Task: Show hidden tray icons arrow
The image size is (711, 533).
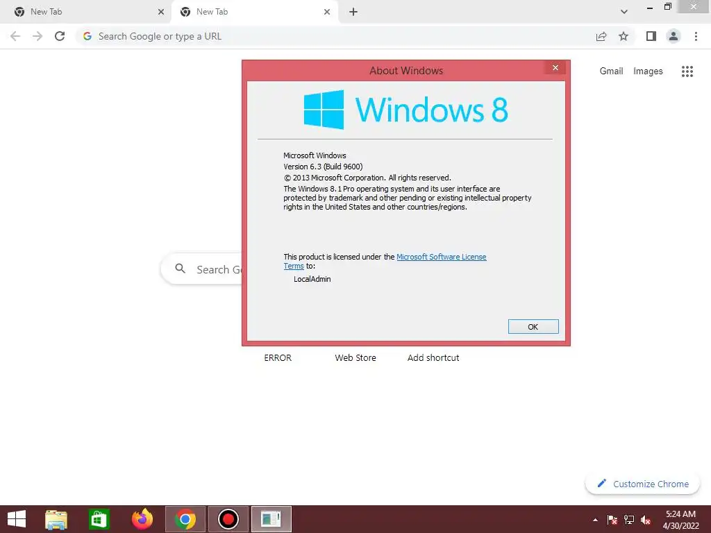Action: (595, 520)
